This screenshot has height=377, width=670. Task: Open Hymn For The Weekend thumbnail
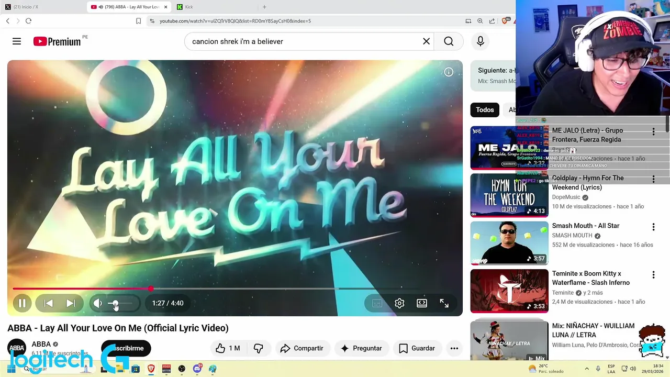[x=509, y=195]
